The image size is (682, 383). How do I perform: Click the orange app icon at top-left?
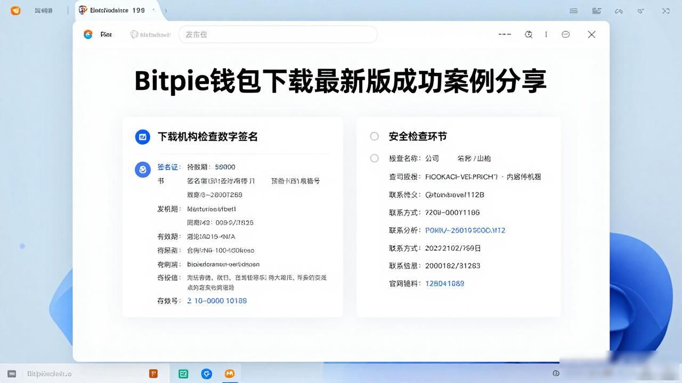(16, 10)
